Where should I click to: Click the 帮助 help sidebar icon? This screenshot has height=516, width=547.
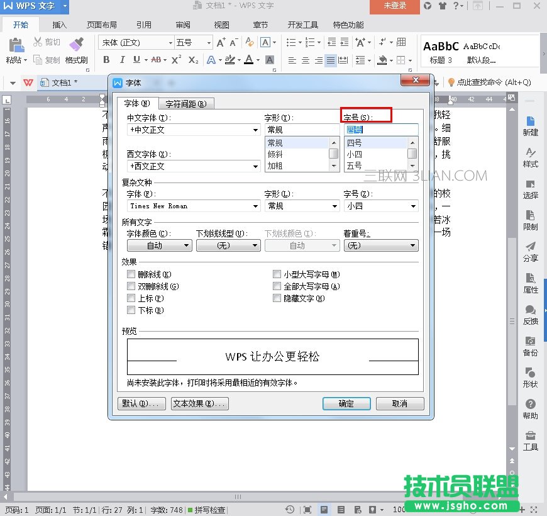click(x=530, y=408)
